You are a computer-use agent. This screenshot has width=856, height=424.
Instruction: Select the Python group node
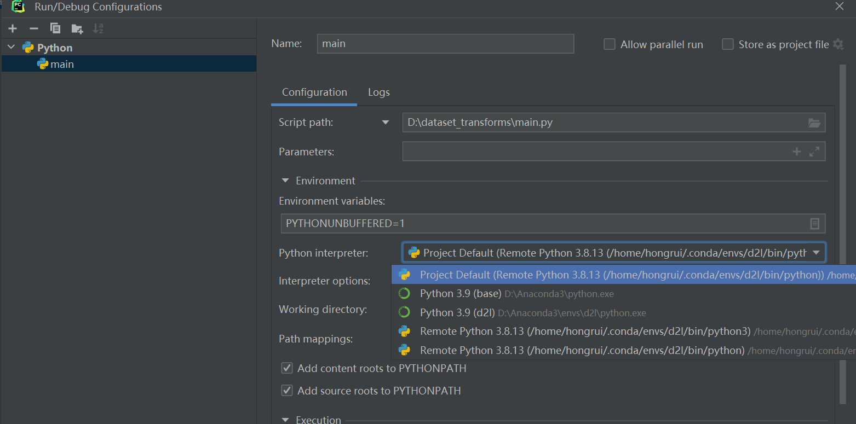[x=55, y=48]
